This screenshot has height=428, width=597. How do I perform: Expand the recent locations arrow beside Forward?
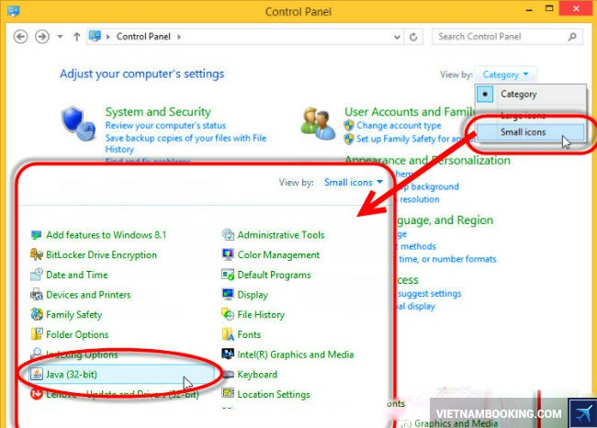point(61,37)
